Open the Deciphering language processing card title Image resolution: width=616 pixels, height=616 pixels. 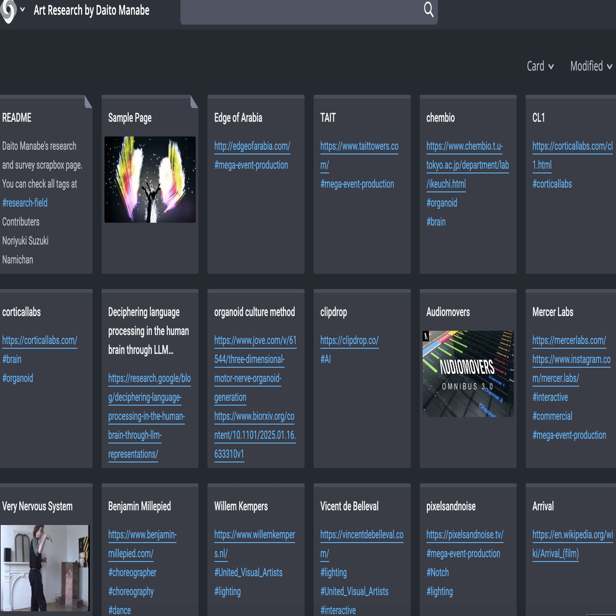click(148, 331)
